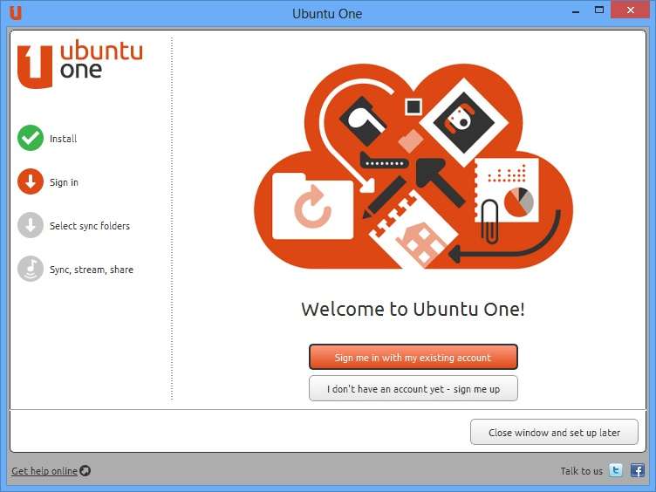The width and height of the screenshot is (656, 492).
Task: Click the Select sync folders label
Action: point(90,226)
